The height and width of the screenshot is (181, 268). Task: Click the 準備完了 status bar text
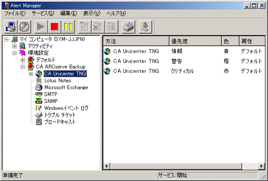pyautogui.click(x=13, y=175)
